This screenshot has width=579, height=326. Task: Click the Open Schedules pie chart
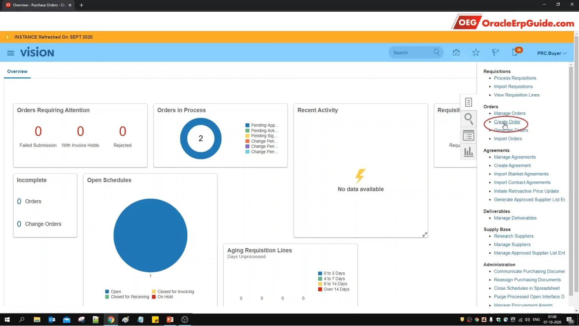point(150,235)
